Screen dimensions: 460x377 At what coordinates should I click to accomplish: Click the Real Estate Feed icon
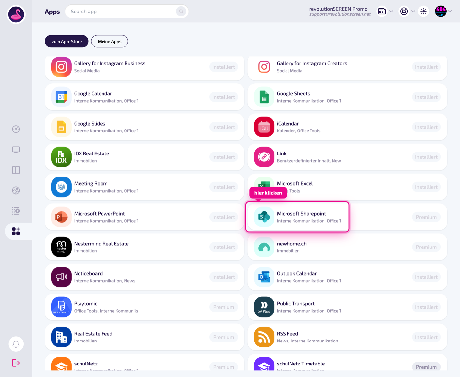pyautogui.click(x=61, y=337)
